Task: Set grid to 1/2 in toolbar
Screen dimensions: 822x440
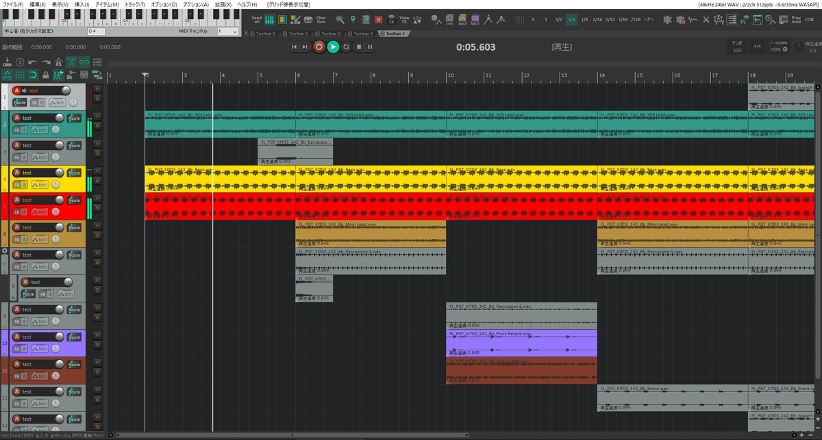Action: 558,19
